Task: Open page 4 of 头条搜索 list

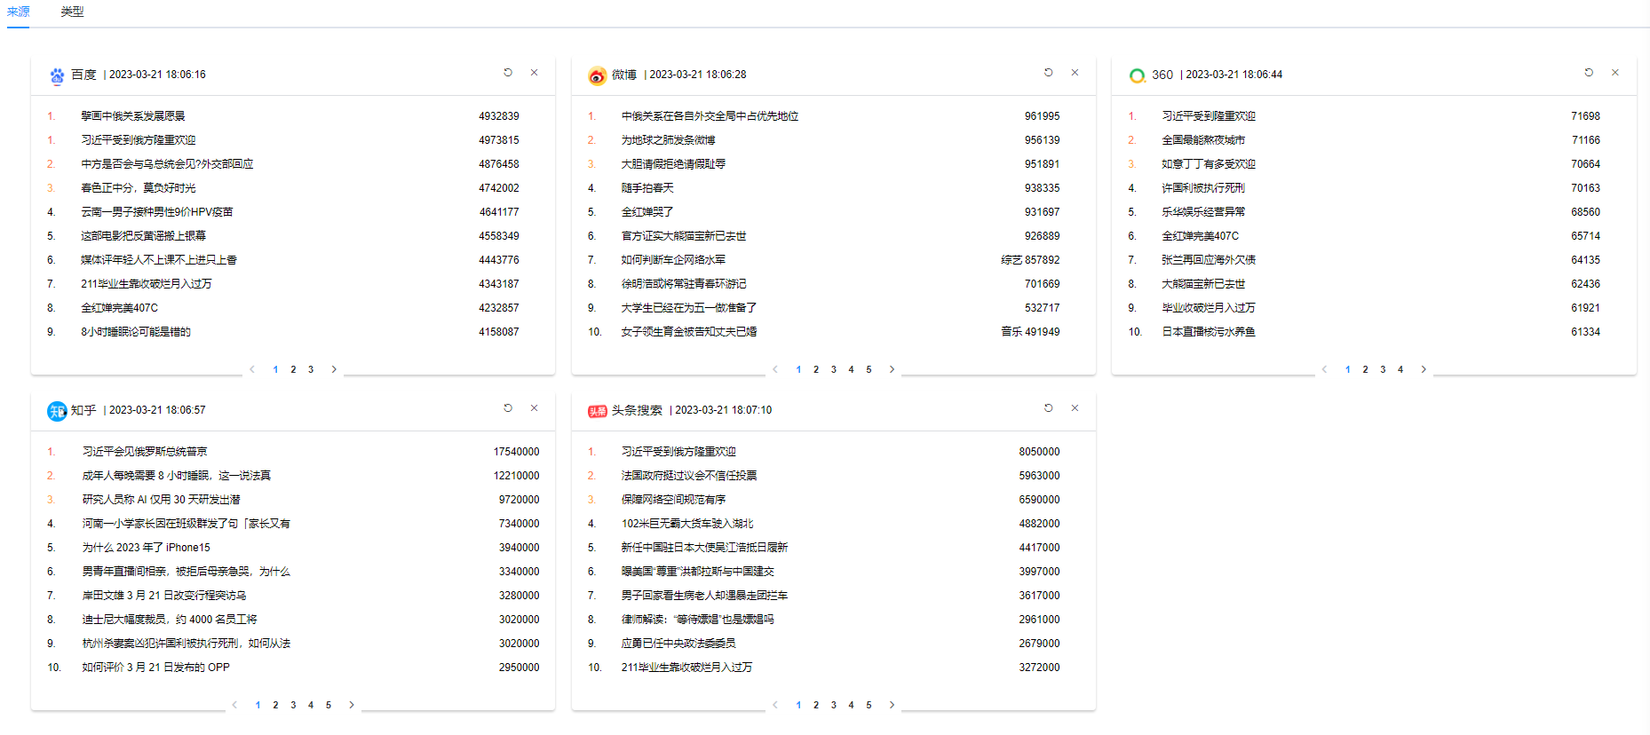Action: (851, 705)
